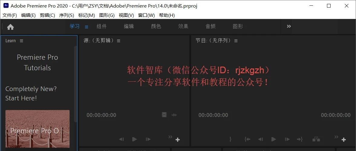Maximize the Premiere Pro window

point(328,6)
